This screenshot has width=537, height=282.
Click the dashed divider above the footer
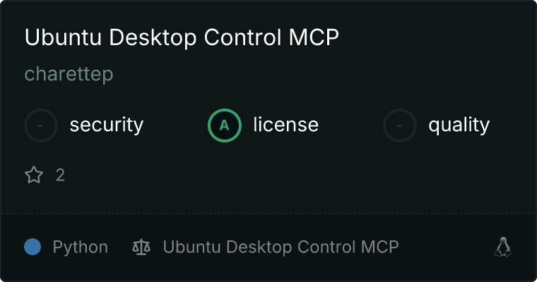(x=268, y=214)
